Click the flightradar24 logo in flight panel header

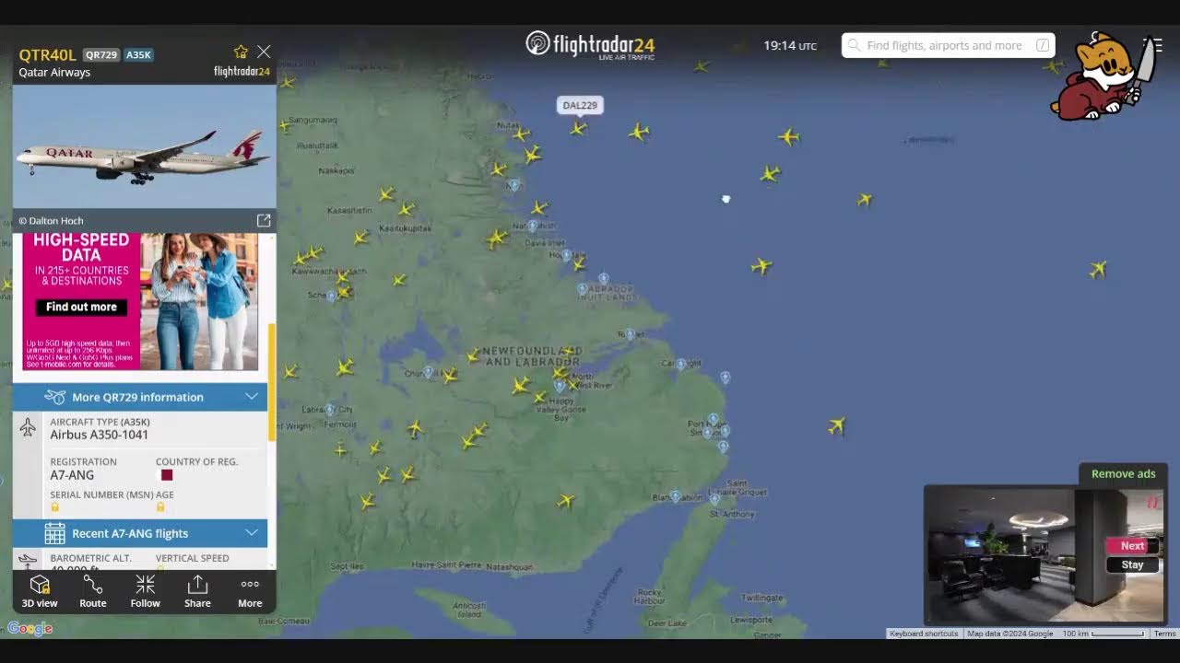click(242, 72)
